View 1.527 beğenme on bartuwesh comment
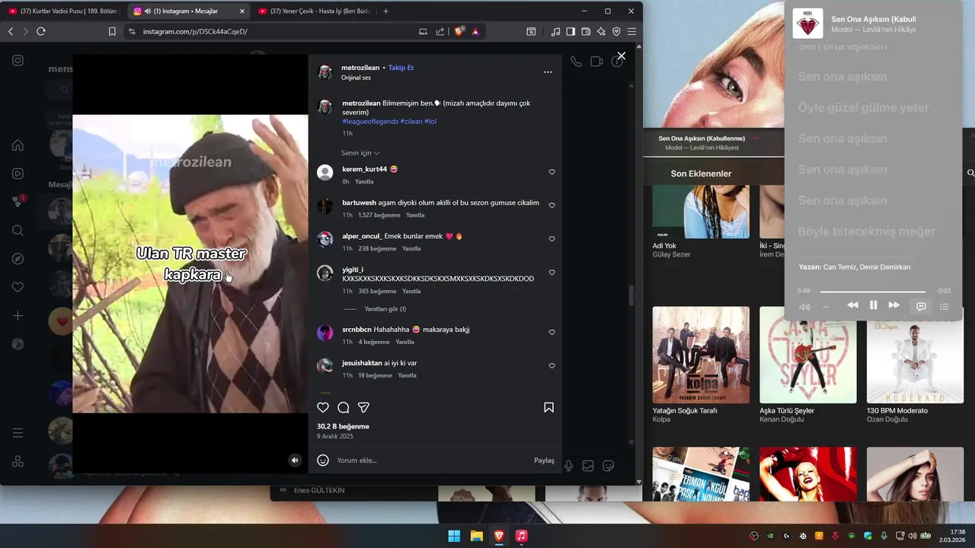The height and width of the screenshot is (548, 975). point(379,215)
